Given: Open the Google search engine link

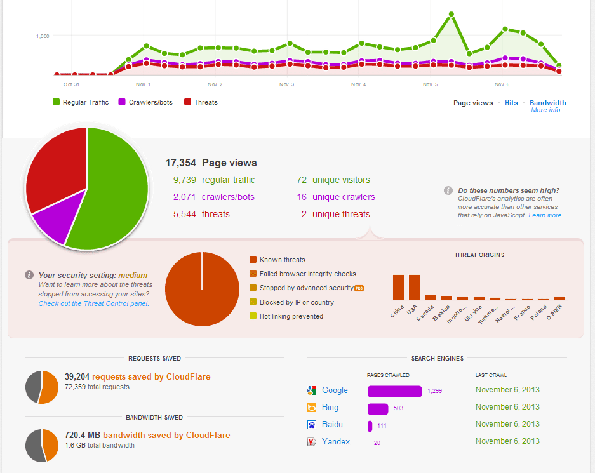Looking at the screenshot, I should [x=335, y=390].
